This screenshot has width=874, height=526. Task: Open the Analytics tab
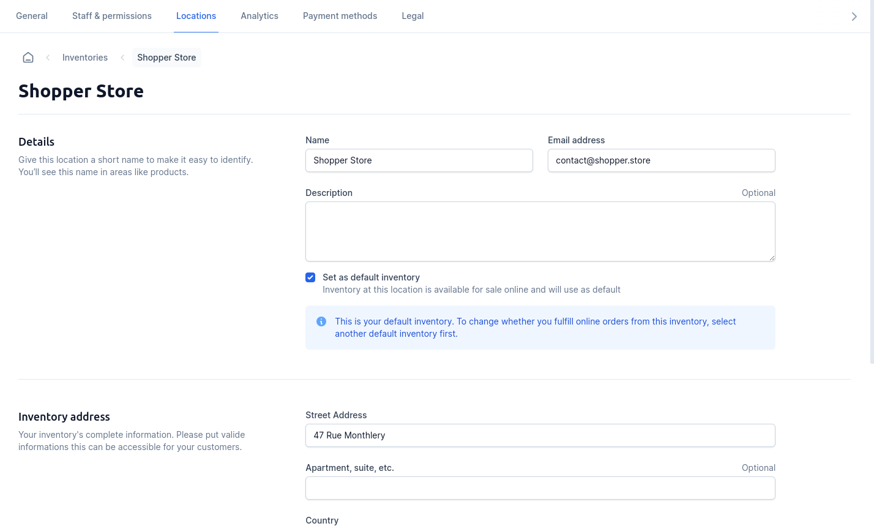(x=260, y=16)
